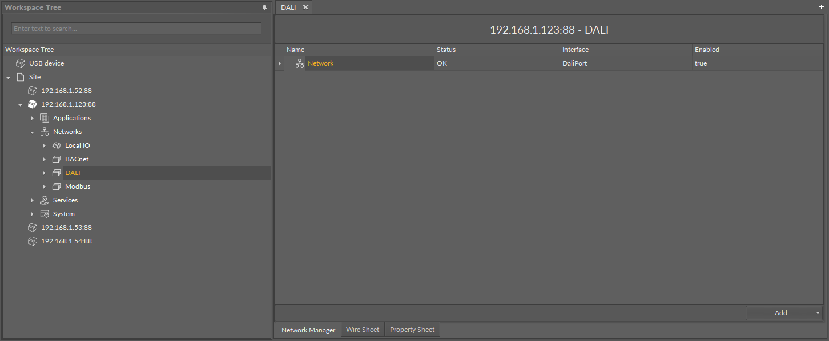This screenshot has width=829, height=341.
Task: Select the Local IO tree item label
Action: pos(78,145)
